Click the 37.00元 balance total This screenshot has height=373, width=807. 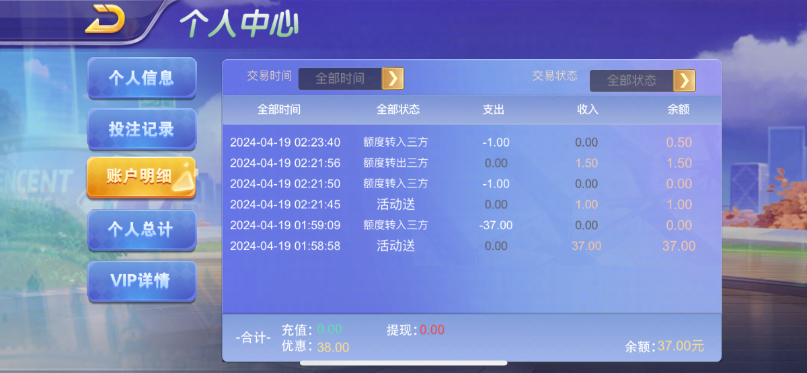click(680, 346)
